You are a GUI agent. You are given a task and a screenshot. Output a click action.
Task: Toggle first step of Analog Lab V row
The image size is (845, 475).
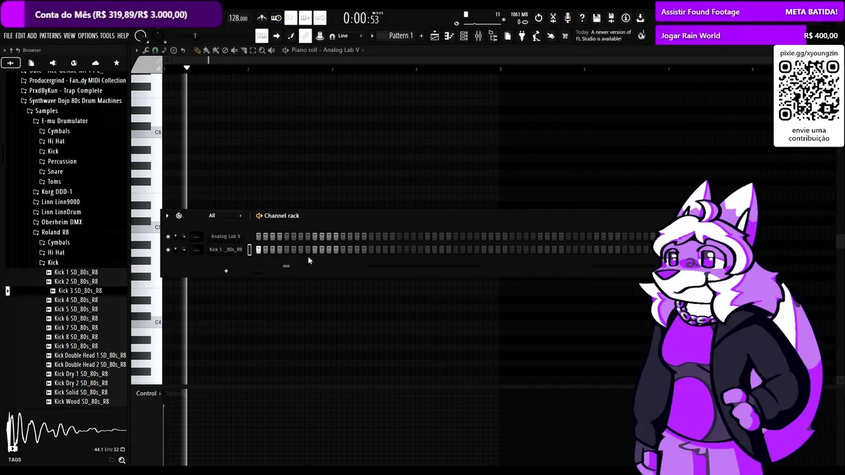[258, 236]
